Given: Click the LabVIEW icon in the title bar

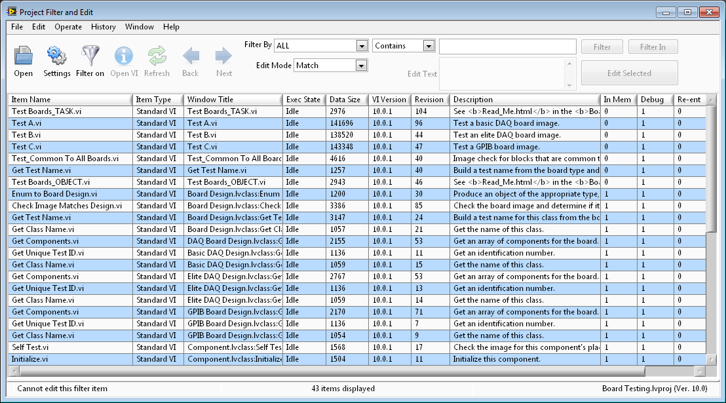Looking at the screenshot, I should click(x=11, y=12).
